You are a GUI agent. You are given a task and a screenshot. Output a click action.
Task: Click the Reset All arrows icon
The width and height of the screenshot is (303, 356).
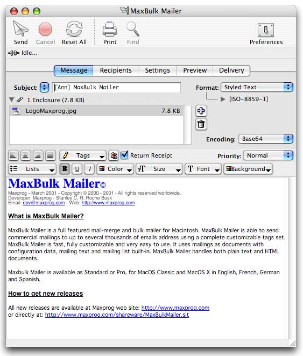pos(74,29)
